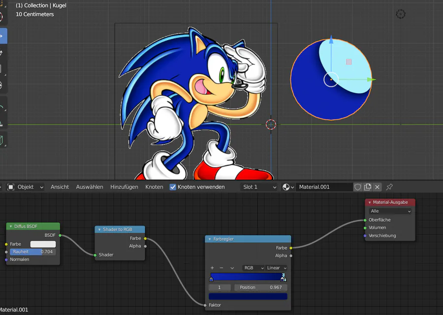Click the Normalen socket on Diffus BSDF
This screenshot has height=315, width=443.
click(6, 259)
